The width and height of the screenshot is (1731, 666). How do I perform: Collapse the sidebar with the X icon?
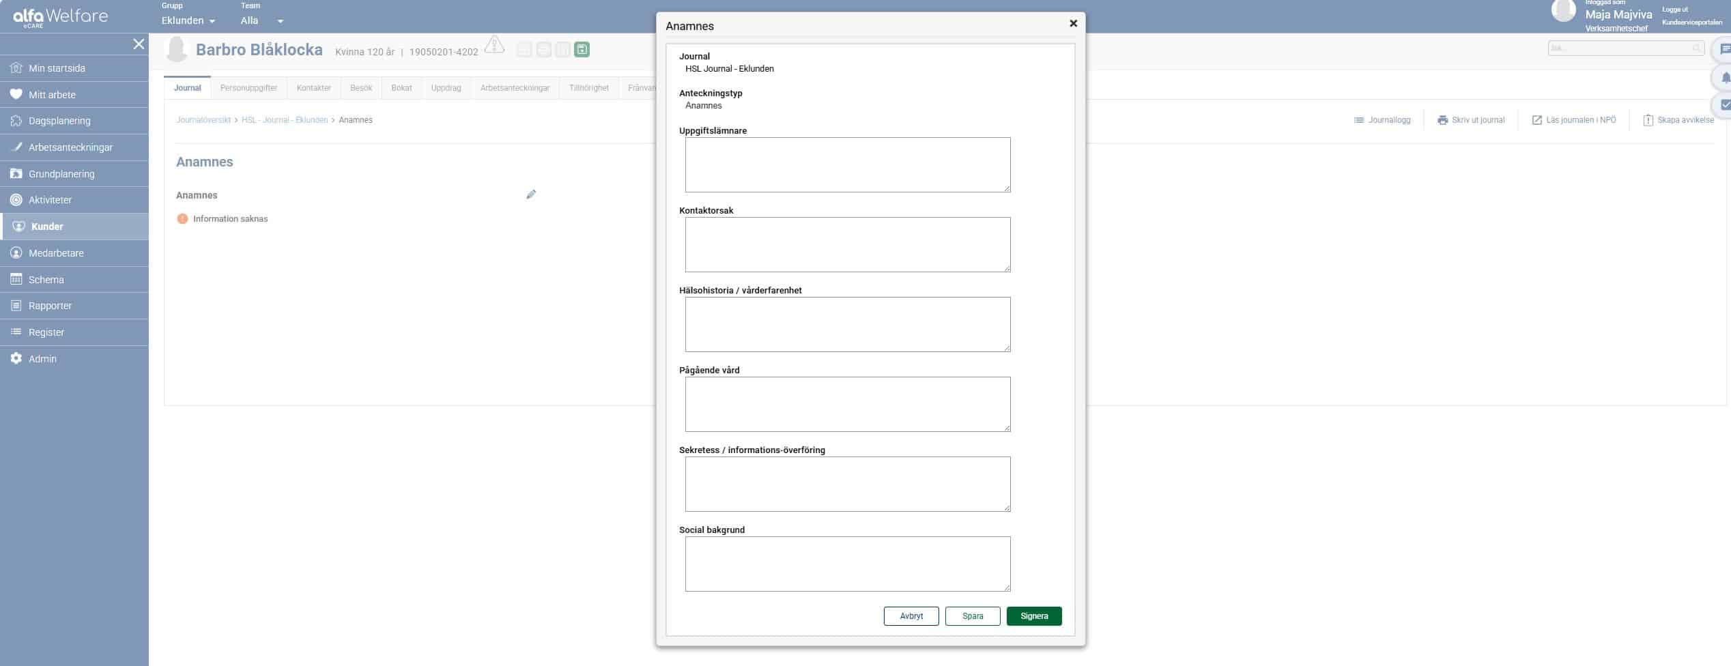click(x=139, y=44)
